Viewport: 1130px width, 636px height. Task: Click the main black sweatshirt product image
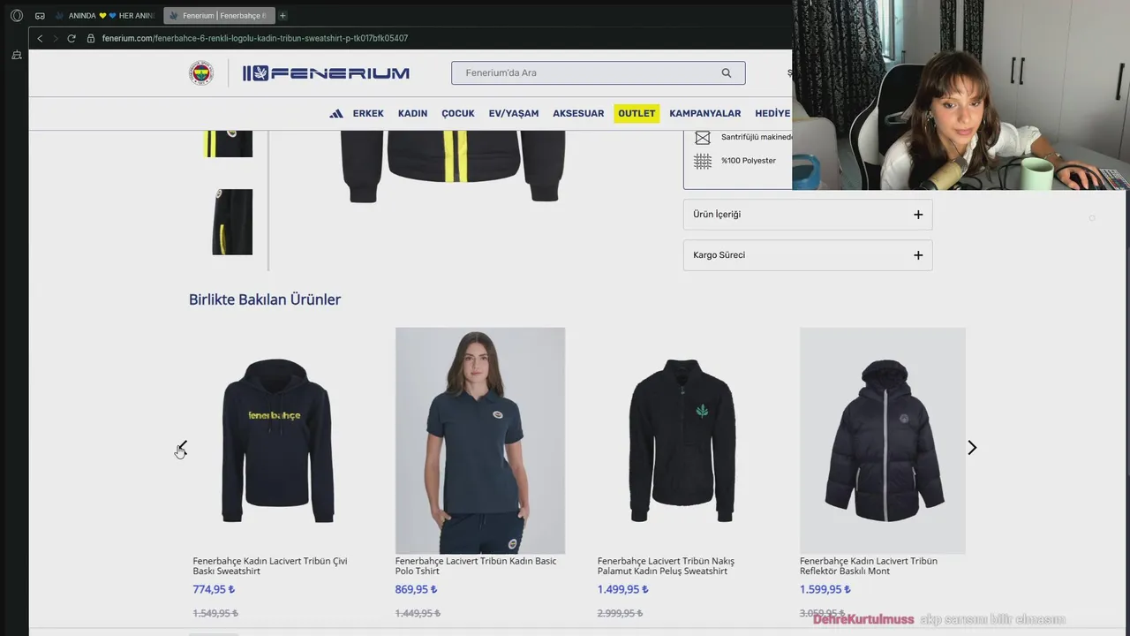coord(455,167)
